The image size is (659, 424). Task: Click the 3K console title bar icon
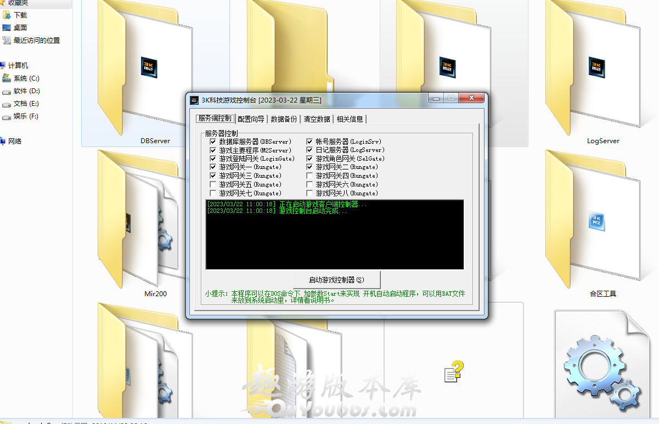pyautogui.click(x=194, y=100)
